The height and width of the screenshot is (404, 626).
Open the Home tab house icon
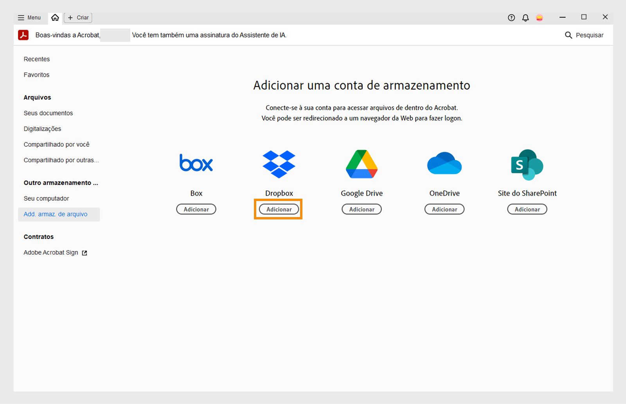point(55,17)
